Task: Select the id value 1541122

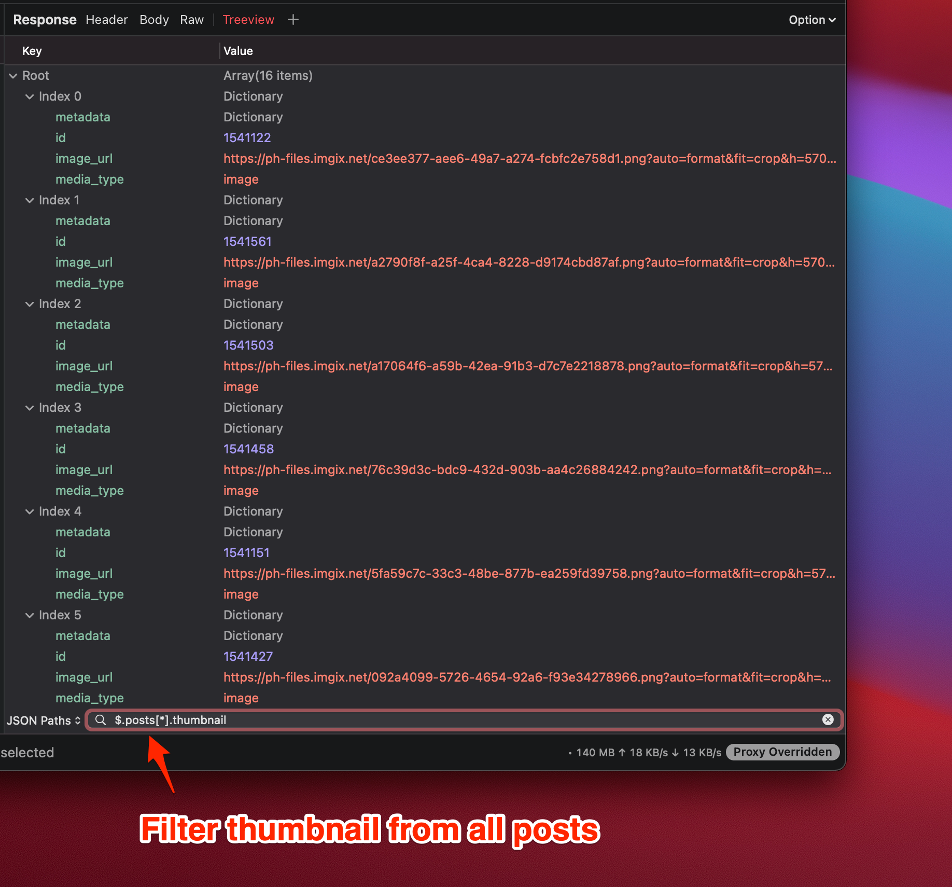Action: coord(247,137)
